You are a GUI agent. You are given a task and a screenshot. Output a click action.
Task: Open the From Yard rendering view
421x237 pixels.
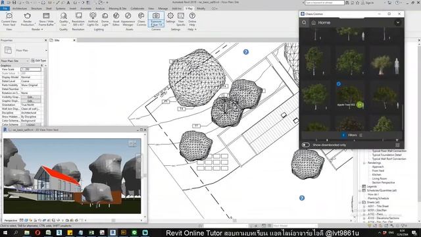(x=378, y=171)
